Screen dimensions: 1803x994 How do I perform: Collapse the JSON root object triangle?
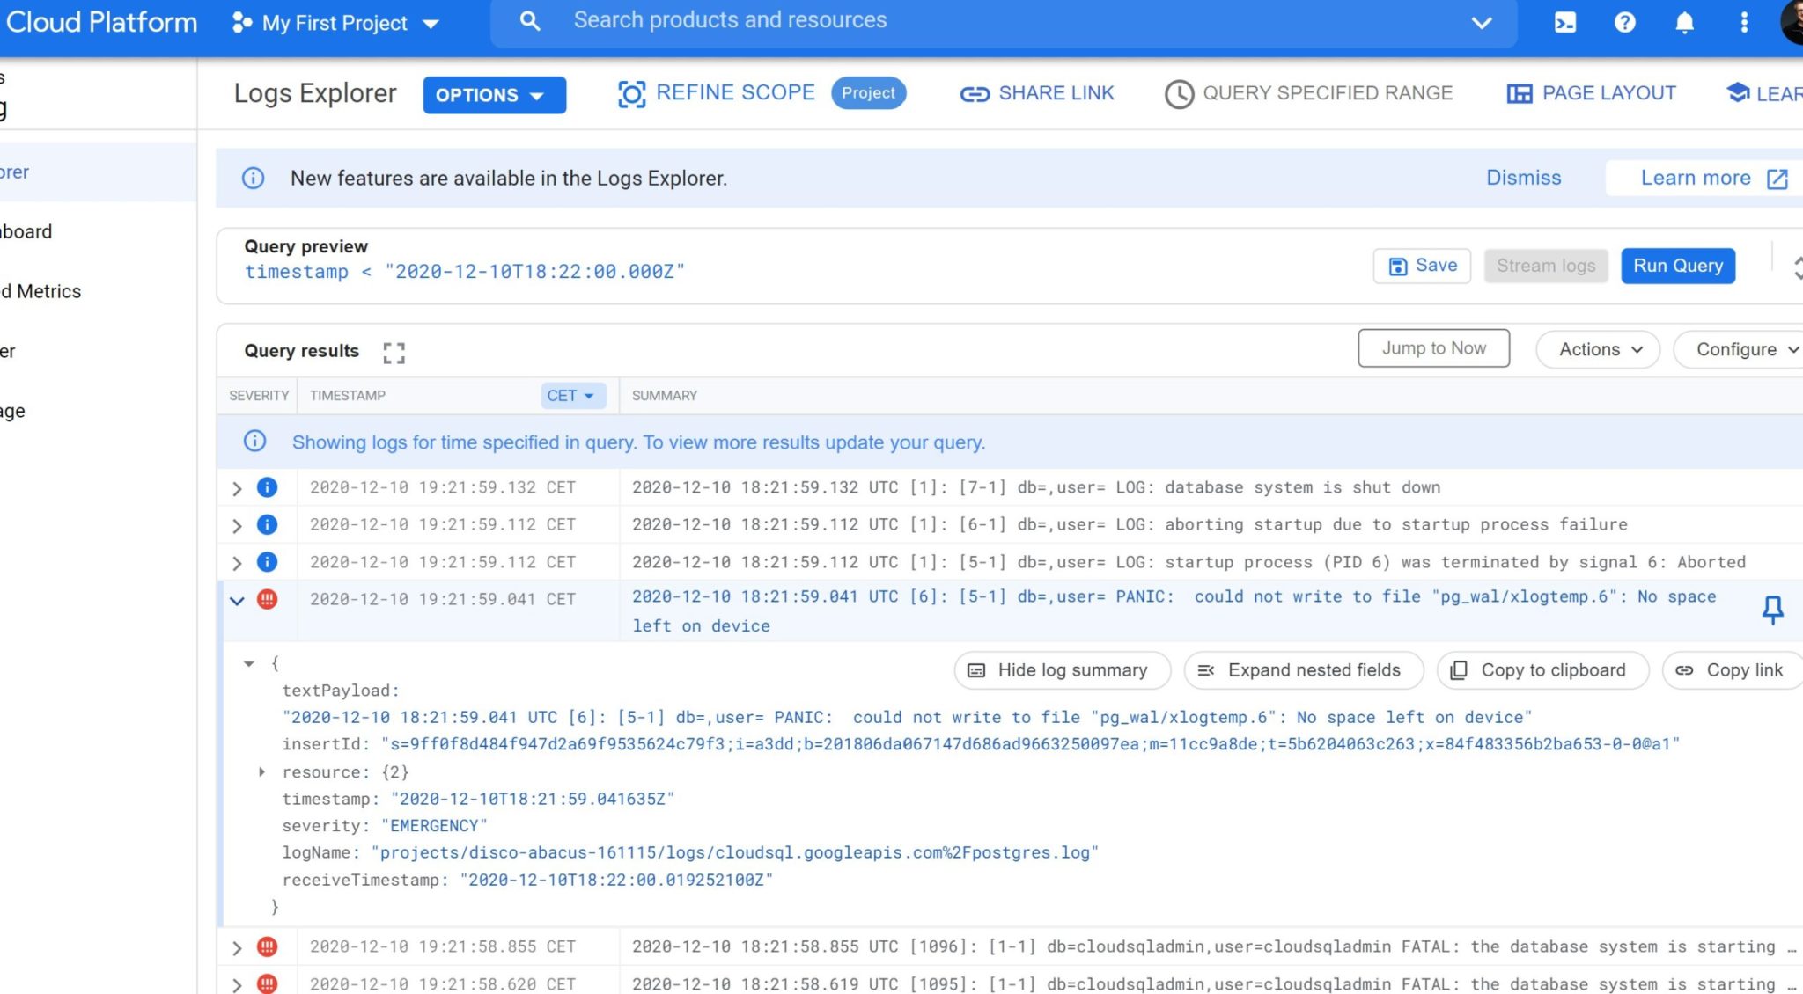tap(249, 663)
